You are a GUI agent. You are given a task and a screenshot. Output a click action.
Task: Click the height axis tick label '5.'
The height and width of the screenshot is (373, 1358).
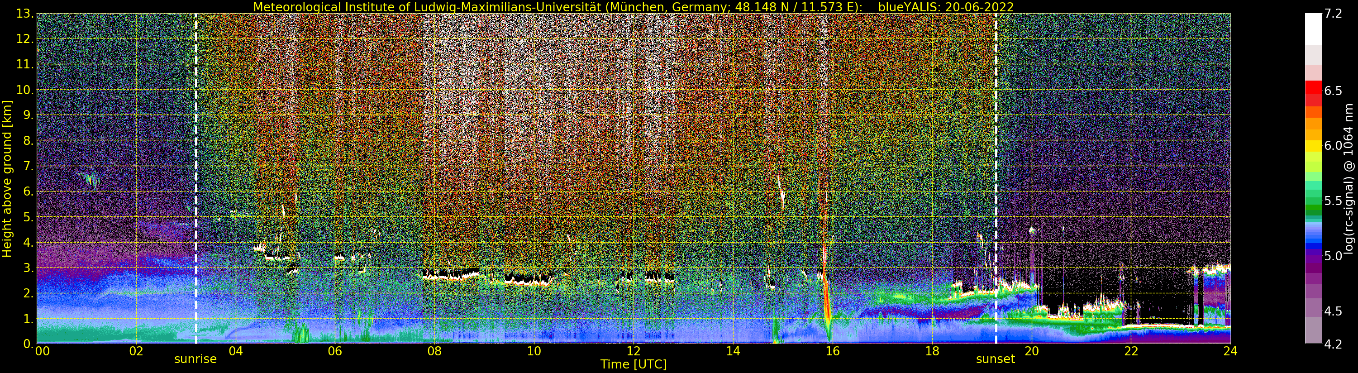point(28,217)
